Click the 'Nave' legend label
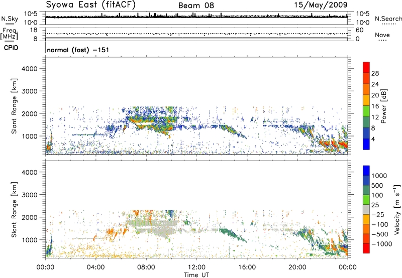Viewport: 402px width, 278px height. point(382,35)
